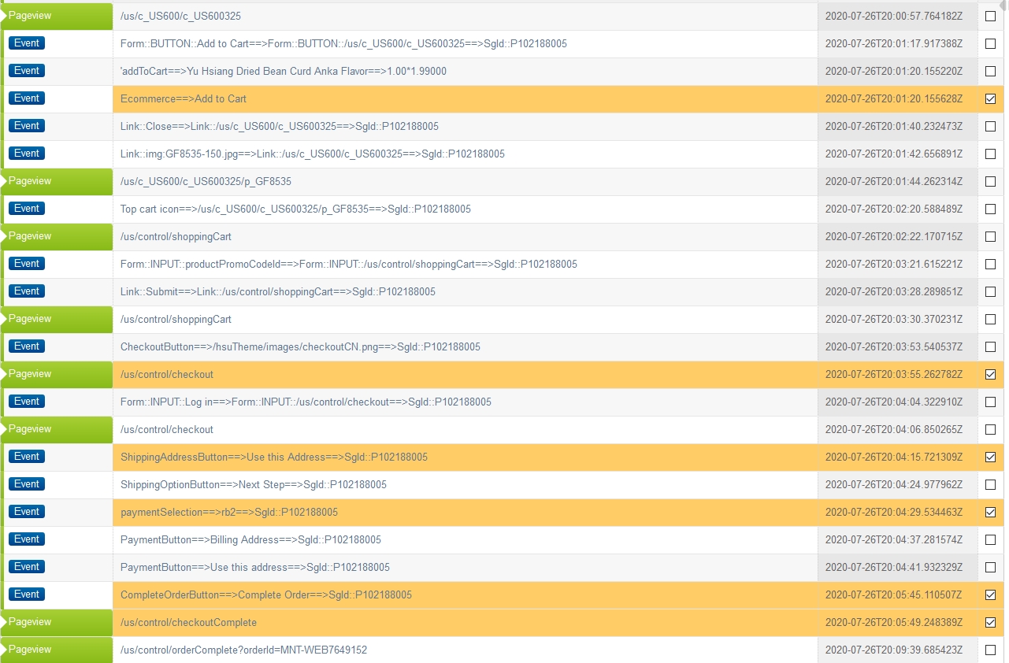Viewport: 1009px width, 663px height.
Task: Click text 'addToCart==>Yu Hsiang Dried Bean Curd
Action: tap(284, 72)
